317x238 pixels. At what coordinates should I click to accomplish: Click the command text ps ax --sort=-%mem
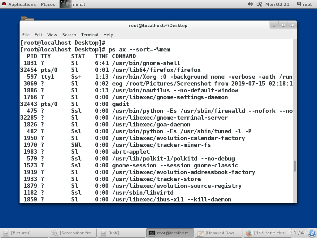click(x=139, y=50)
